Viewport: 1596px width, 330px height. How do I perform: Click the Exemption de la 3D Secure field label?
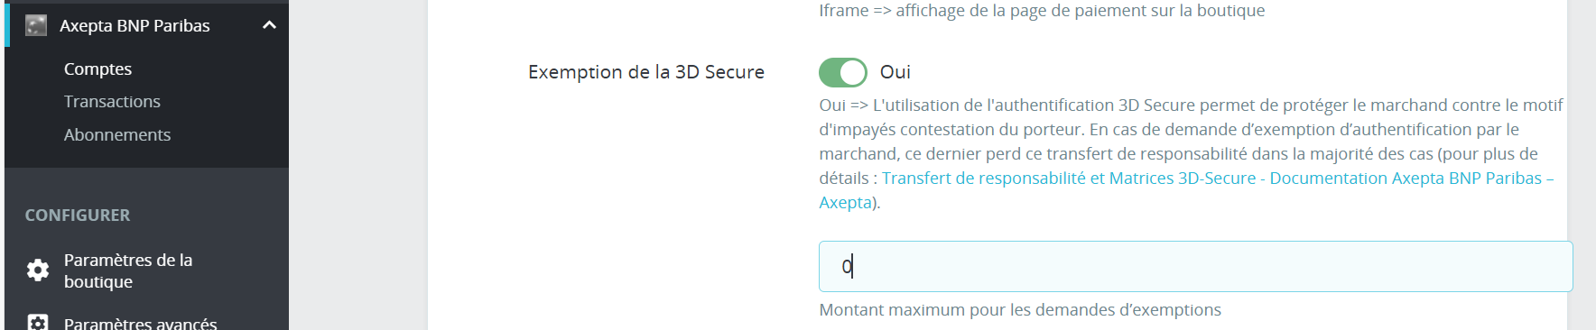(646, 72)
